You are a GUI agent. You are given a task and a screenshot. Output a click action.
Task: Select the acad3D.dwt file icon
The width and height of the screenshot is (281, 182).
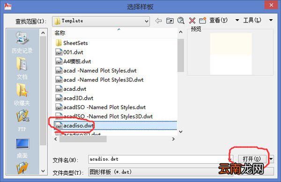click(59, 98)
